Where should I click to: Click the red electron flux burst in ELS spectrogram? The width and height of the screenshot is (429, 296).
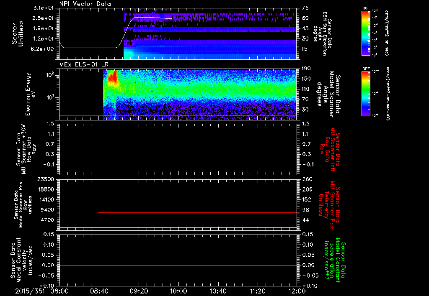[x=112, y=77]
